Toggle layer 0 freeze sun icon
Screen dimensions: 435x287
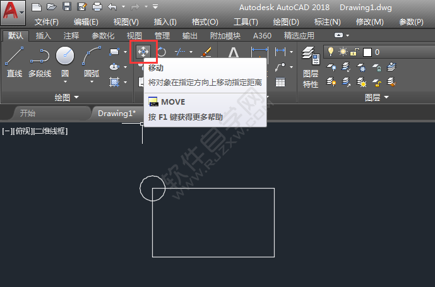coord(343,52)
